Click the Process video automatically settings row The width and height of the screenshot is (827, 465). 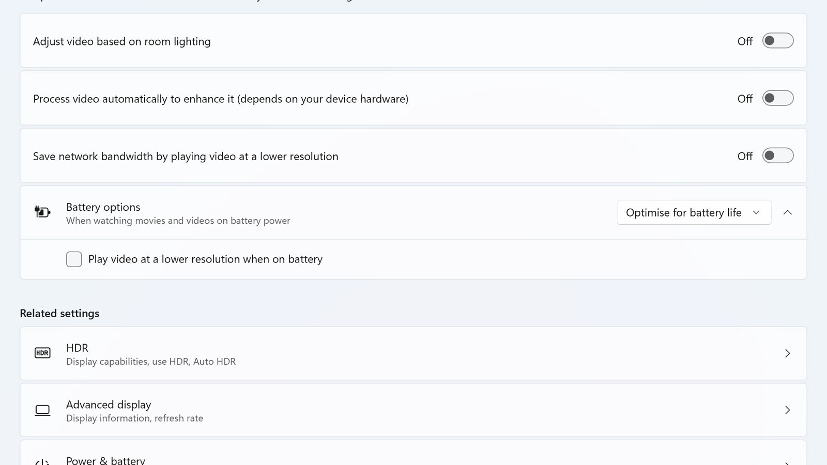point(362,98)
